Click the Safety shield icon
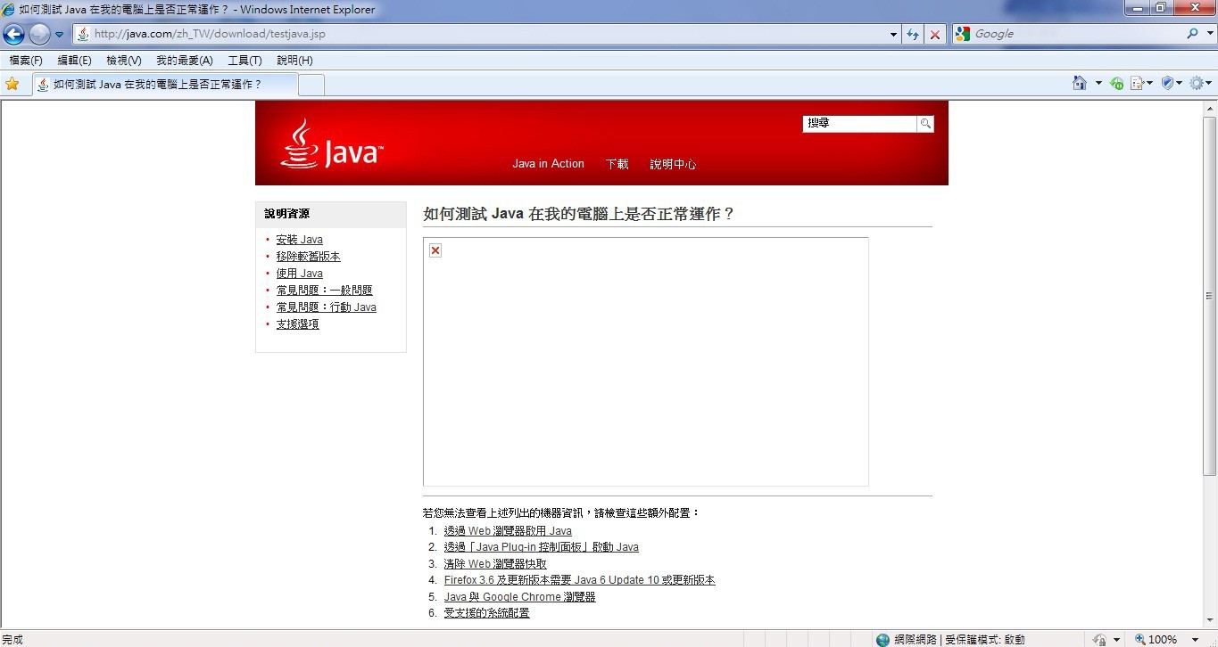1218x647 pixels. [x=1166, y=83]
